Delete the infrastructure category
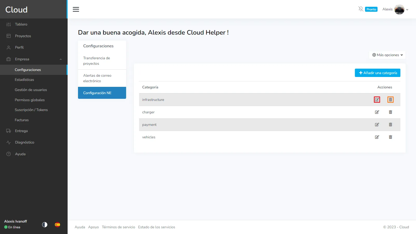416x234 pixels. 391,100
